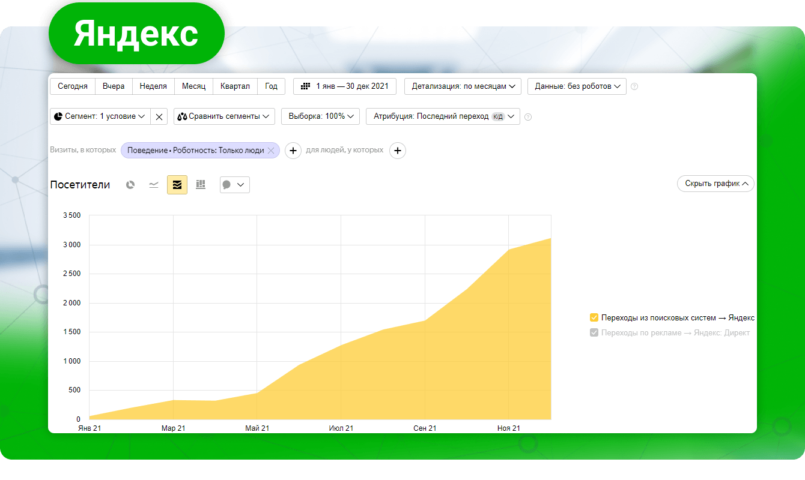Screen dimensions: 805x480
Task: Select the 'Месяц' period
Action: click(x=194, y=86)
